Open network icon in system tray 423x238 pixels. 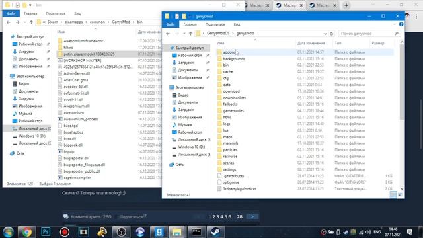(361, 232)
